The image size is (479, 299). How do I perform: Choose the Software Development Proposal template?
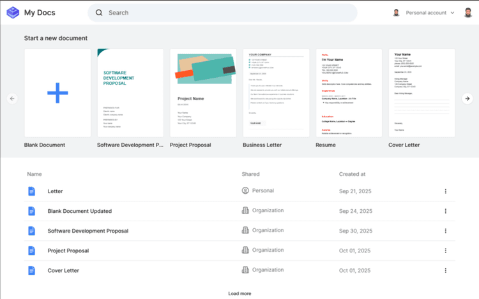(130, 93)
